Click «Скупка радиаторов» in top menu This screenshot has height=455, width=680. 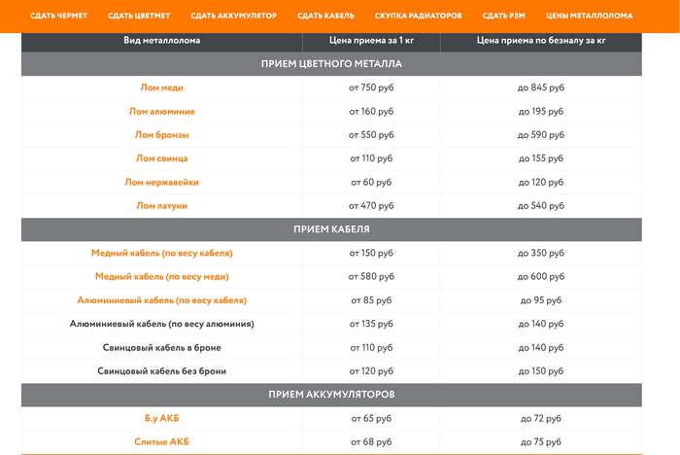pyautogui.click(x=418, y=17)
